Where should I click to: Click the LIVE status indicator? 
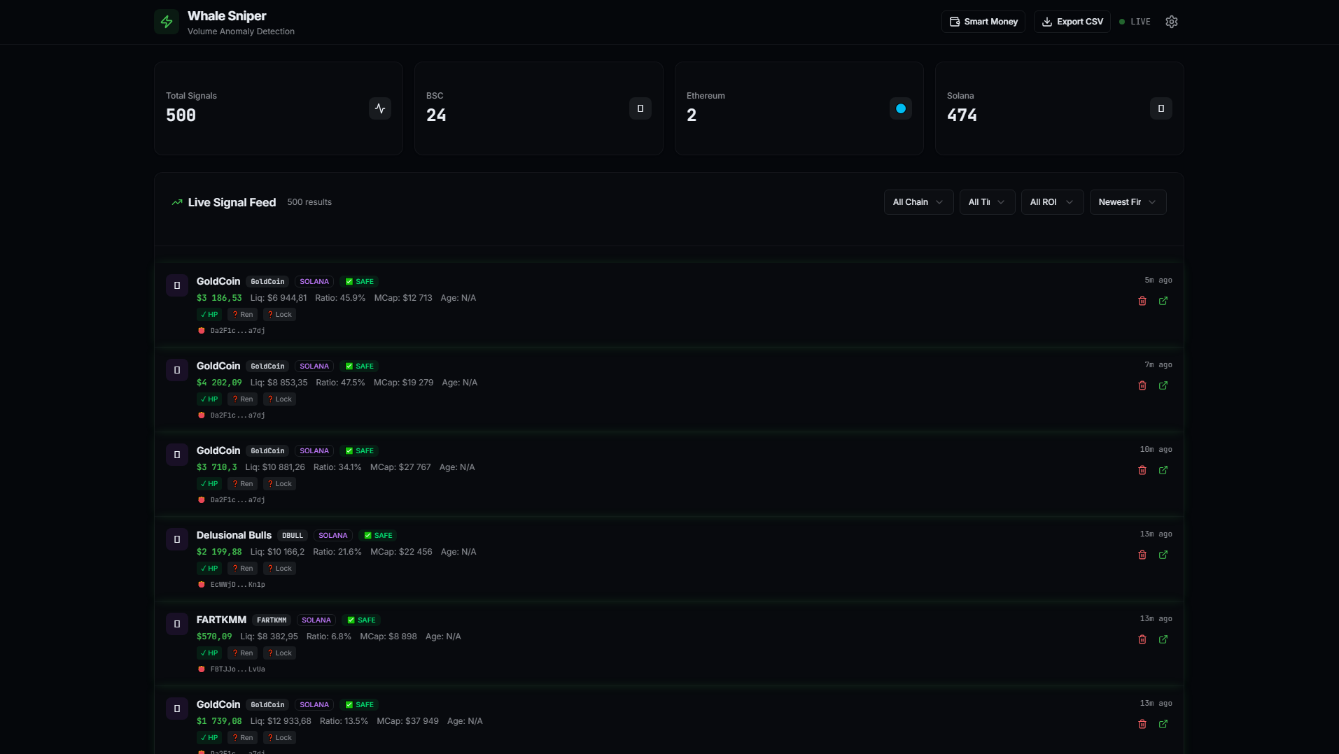[x=1135, y=22]
